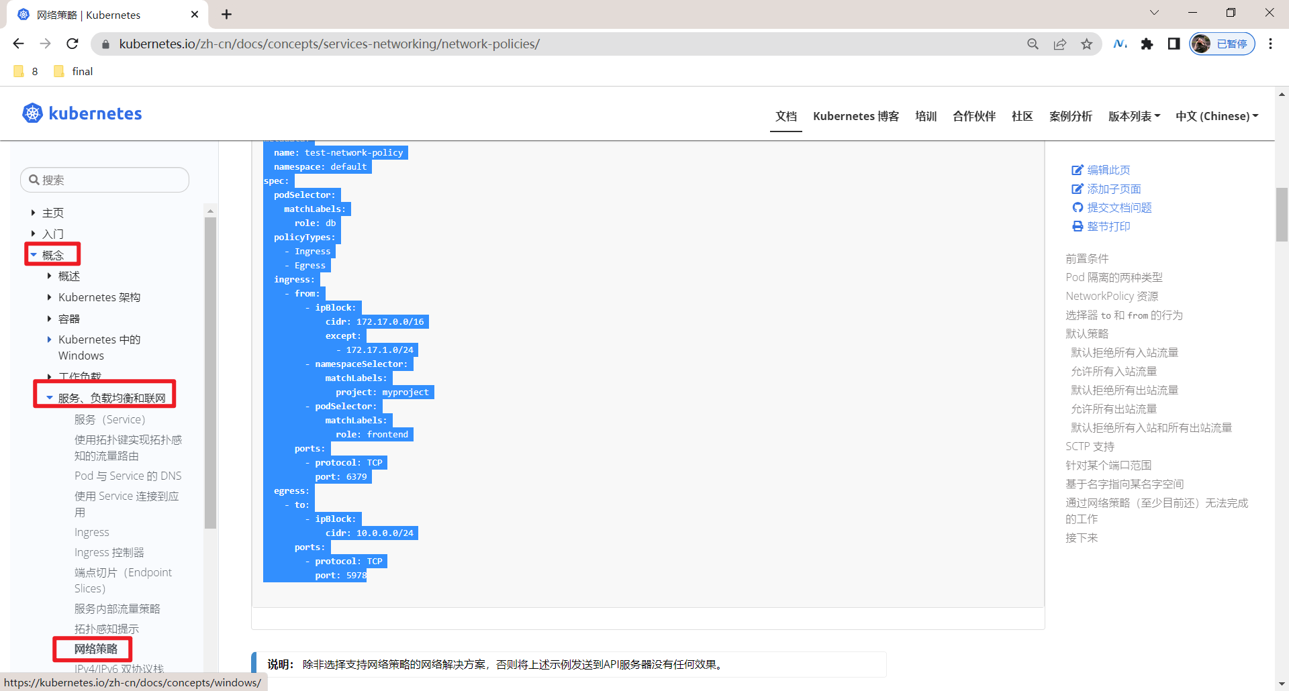This screenshot has height=691, width=1289.
Task: Open the 合作伙伴 nav item
Action: click(x=974, y=116)
